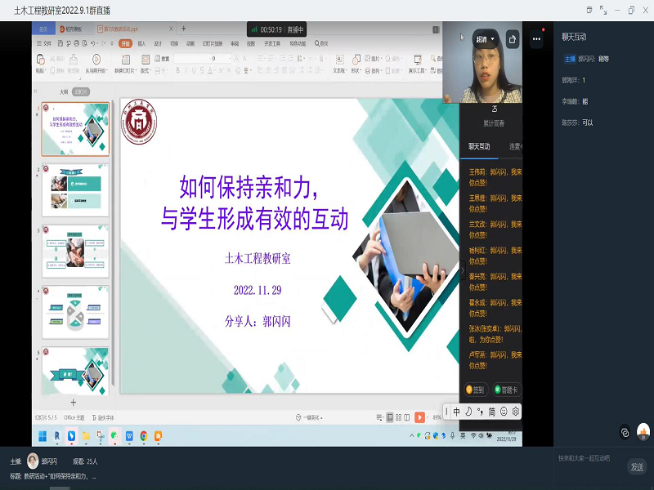
Task: Click the pin window icon in title bar
Action: tap(589, 10)
